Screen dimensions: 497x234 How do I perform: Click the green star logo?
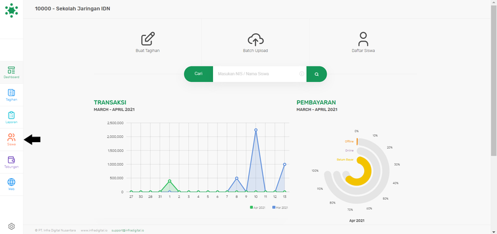[11, 10]
